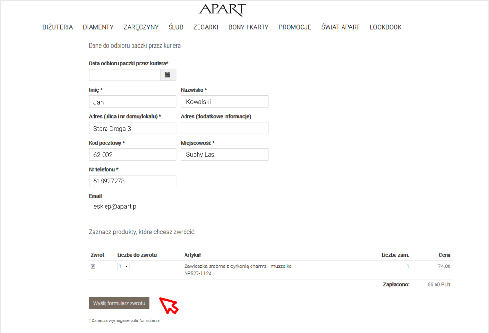Click the courier pickup date field
The height and width of the screenshot is (333, 489).
point(124,75)
